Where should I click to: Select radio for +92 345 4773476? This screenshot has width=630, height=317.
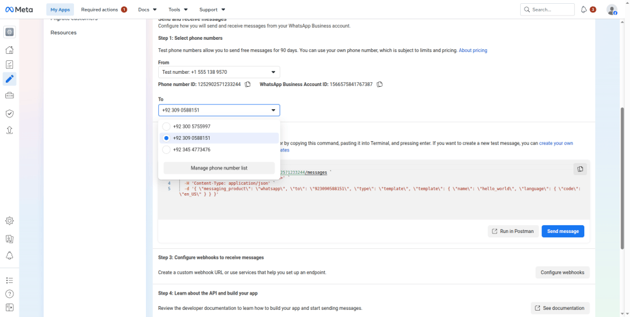click(x=166, y=150)
